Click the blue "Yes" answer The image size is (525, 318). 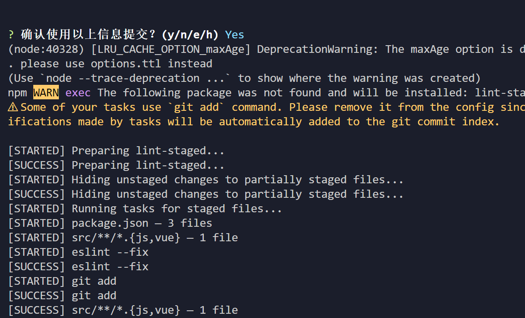click(x=235, y=35)
